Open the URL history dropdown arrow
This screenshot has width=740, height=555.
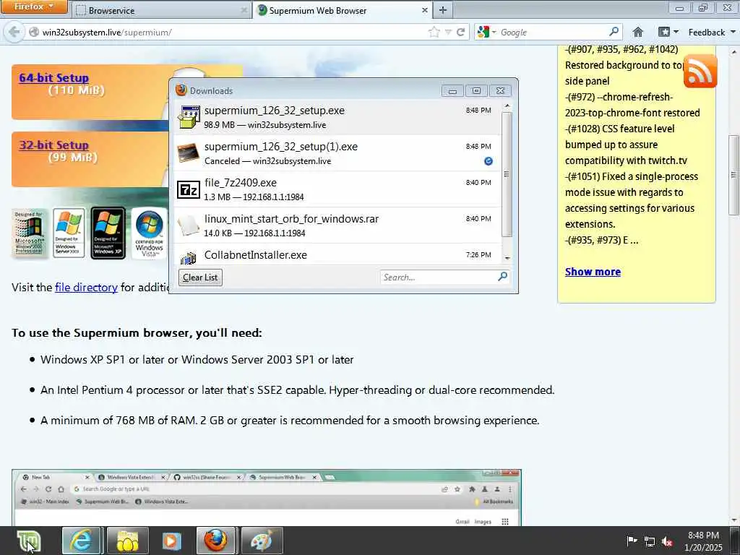pos(448,32)
